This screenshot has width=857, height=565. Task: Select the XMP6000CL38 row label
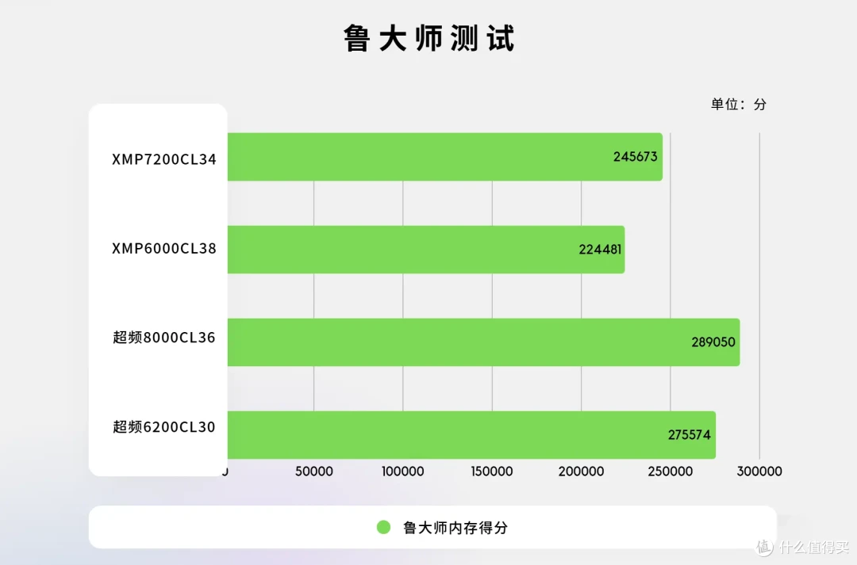tap(164, 249)
